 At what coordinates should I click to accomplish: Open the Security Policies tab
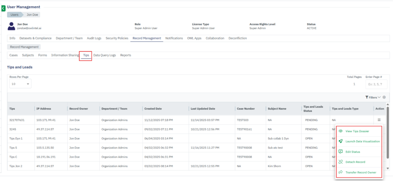tap(117, 38)
